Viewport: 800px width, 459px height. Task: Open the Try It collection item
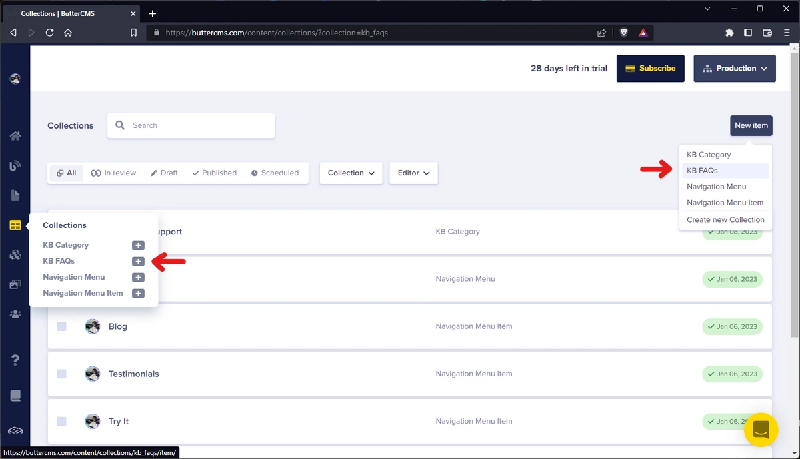coord(119,421)
